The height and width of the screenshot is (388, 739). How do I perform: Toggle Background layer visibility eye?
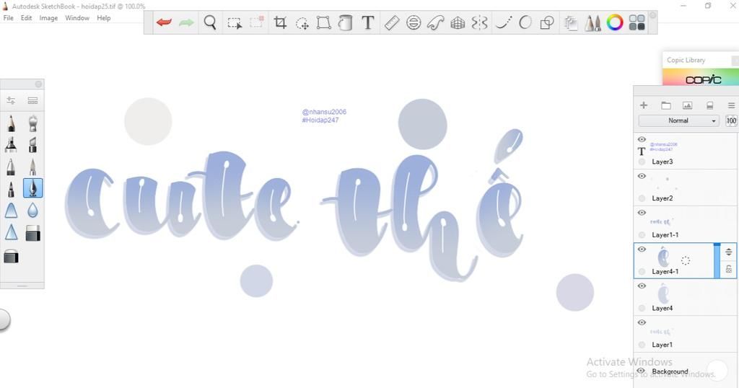(x=642, y=371)
